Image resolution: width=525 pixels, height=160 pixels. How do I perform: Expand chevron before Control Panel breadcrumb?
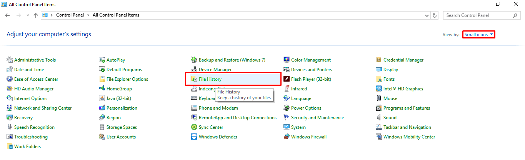pyautogui.click(x=52, y=15)
